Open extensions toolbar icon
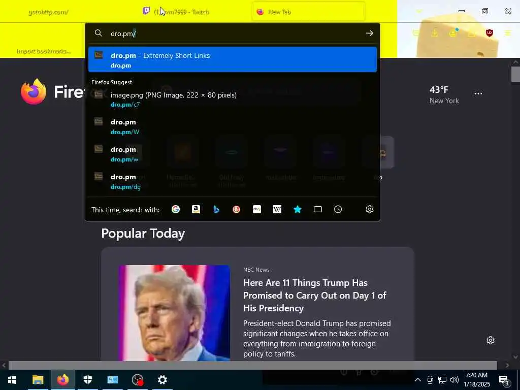Viewport: 520px width, 390px height. pos(471,33)
